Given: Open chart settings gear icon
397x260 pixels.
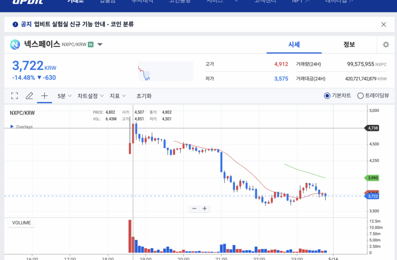Looking at the screenshot, I should pyautogui.click(x=386, y=45).
